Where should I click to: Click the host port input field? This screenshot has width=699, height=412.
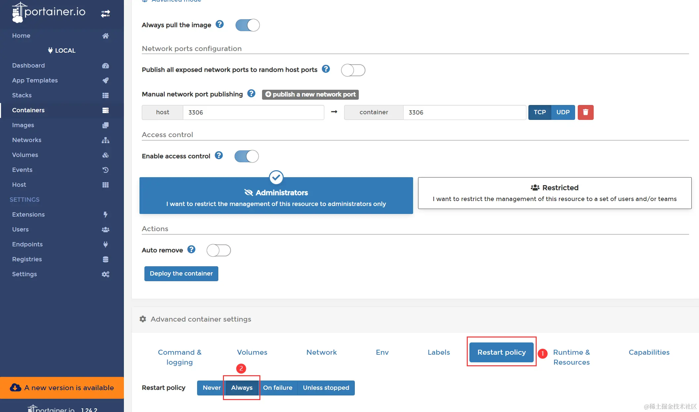point(253,112)
